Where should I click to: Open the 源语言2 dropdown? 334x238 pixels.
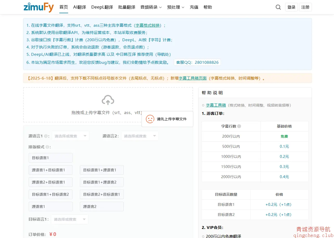coord(140,136)
